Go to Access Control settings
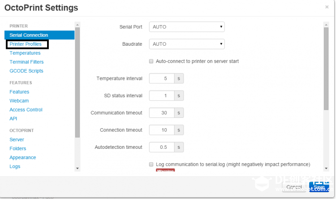 (26, 109)
